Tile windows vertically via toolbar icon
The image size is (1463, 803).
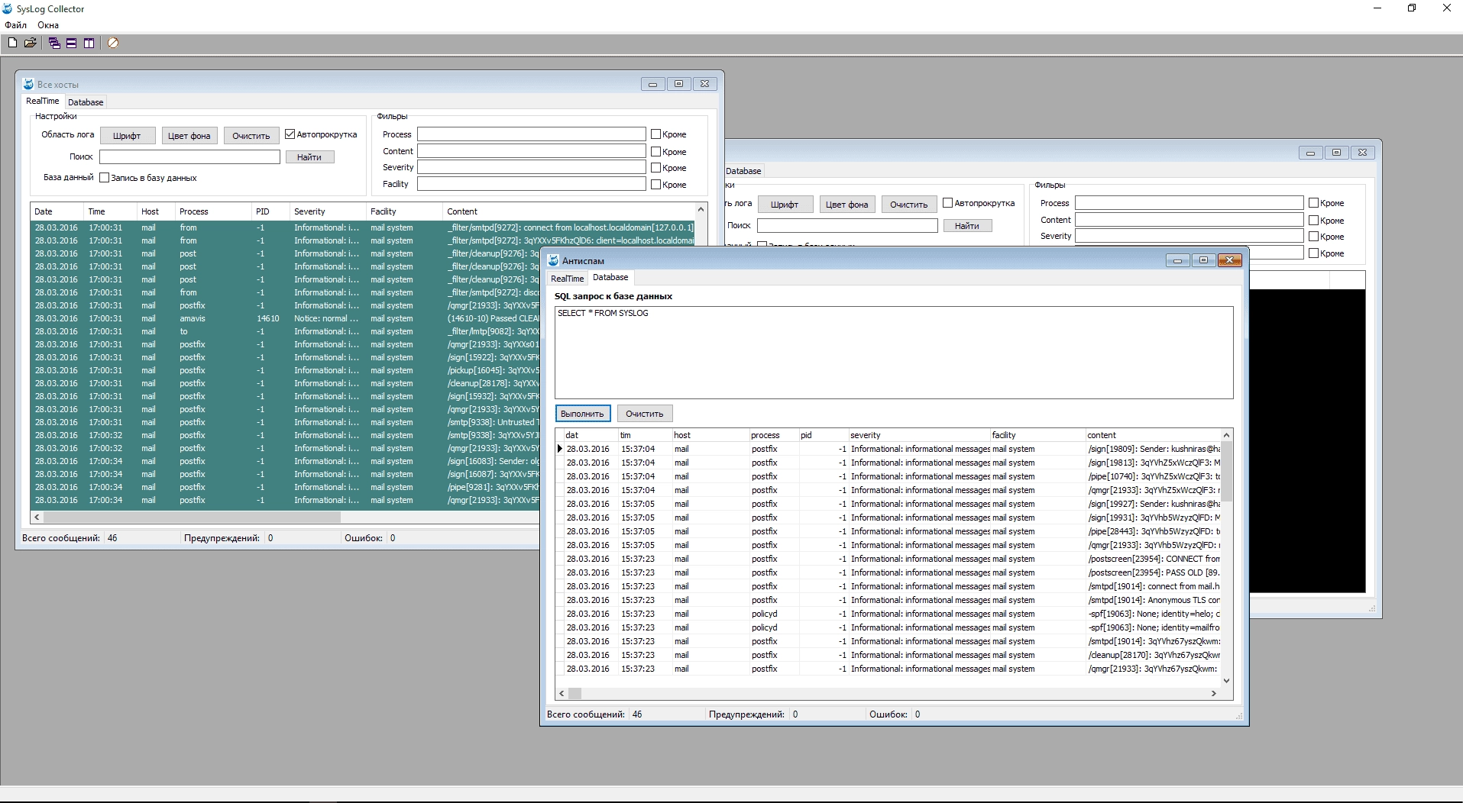point(89,43)
